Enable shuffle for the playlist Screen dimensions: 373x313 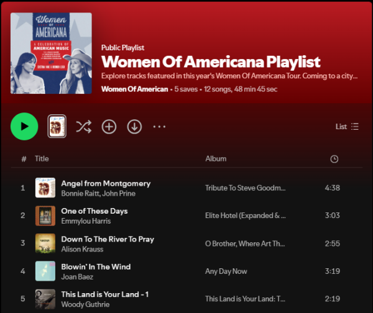tap(83, 127)
